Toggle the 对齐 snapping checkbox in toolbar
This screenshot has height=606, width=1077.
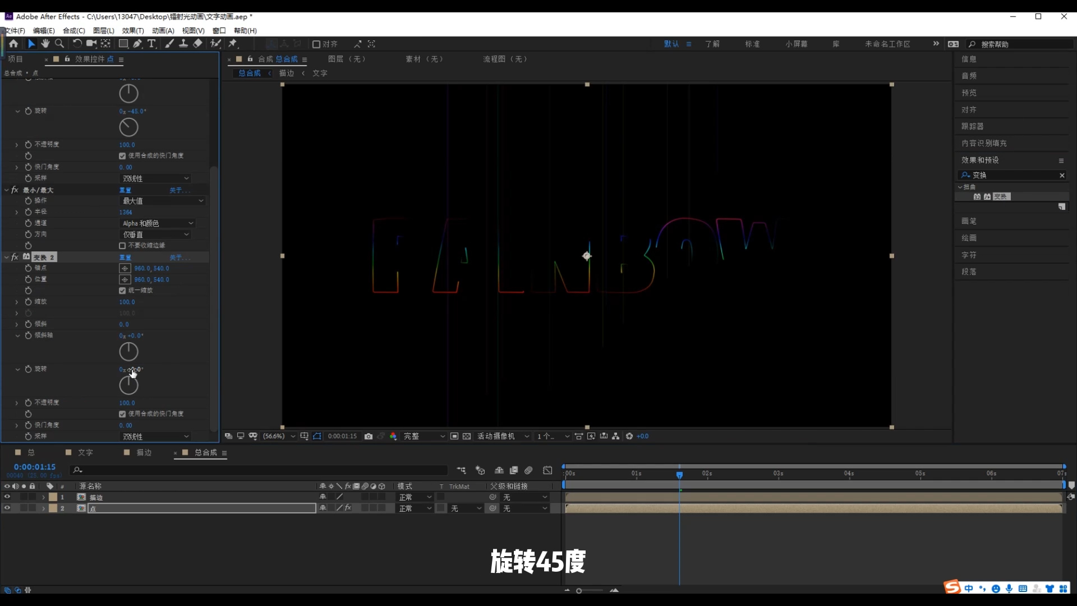click(316, 44)
